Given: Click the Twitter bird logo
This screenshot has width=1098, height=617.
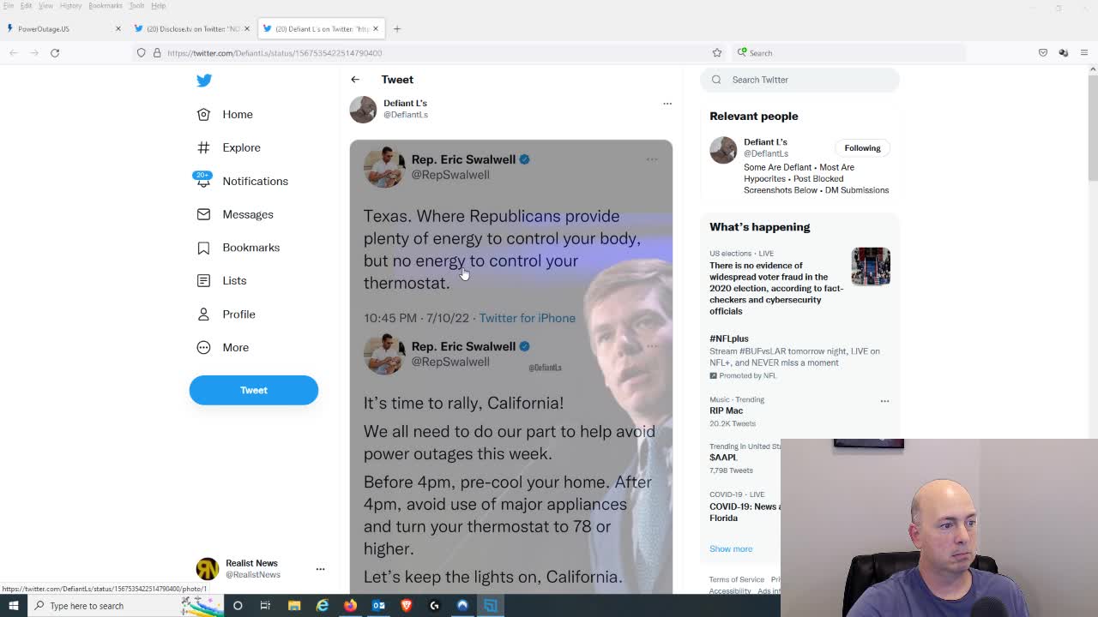Looking at the screenshot, I should pos(203,80).
